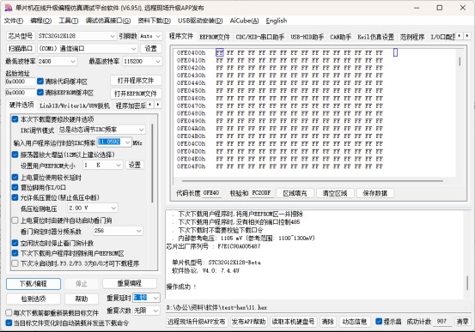
Task: Click the app icon in the title bar
Action: [9, 8]
